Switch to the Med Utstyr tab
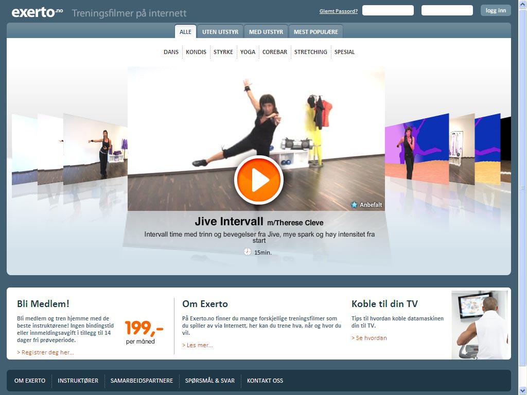Viewport: 527px width, 395px height. point(266,32)
